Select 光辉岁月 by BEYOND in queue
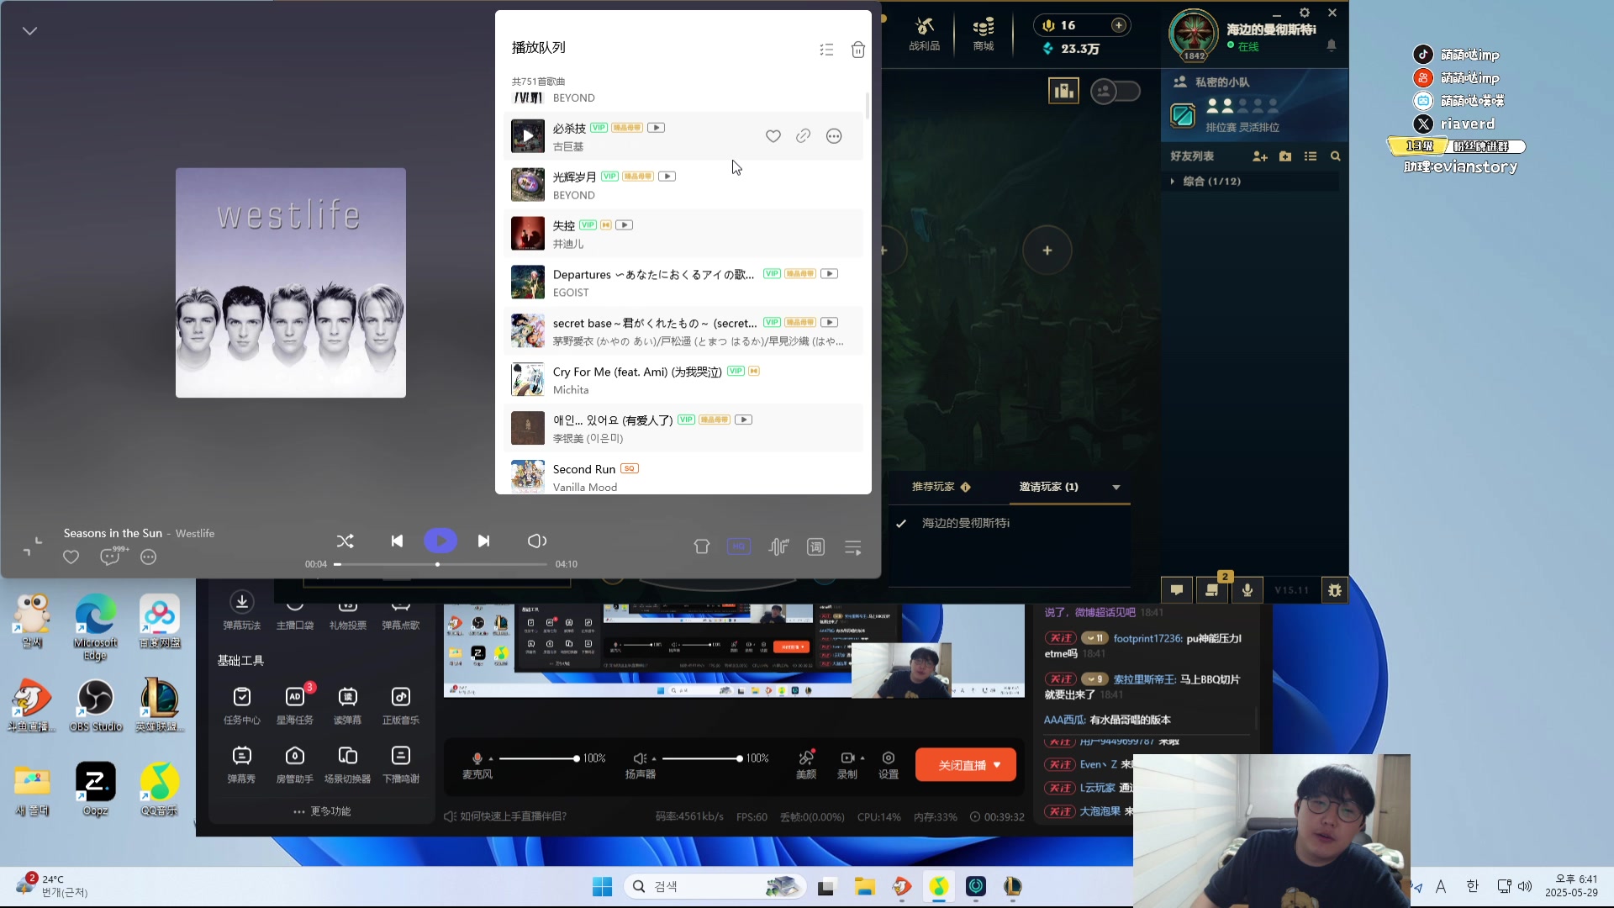The width and height of the screenshot is (1614, 908). (x=683, y=185)
